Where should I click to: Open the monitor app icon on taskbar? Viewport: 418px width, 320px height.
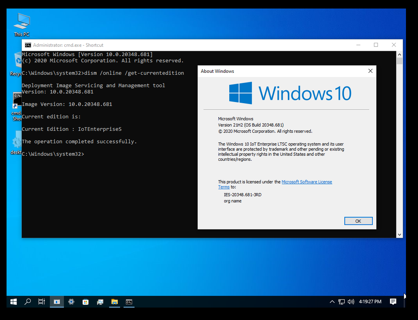coord(100,302)
